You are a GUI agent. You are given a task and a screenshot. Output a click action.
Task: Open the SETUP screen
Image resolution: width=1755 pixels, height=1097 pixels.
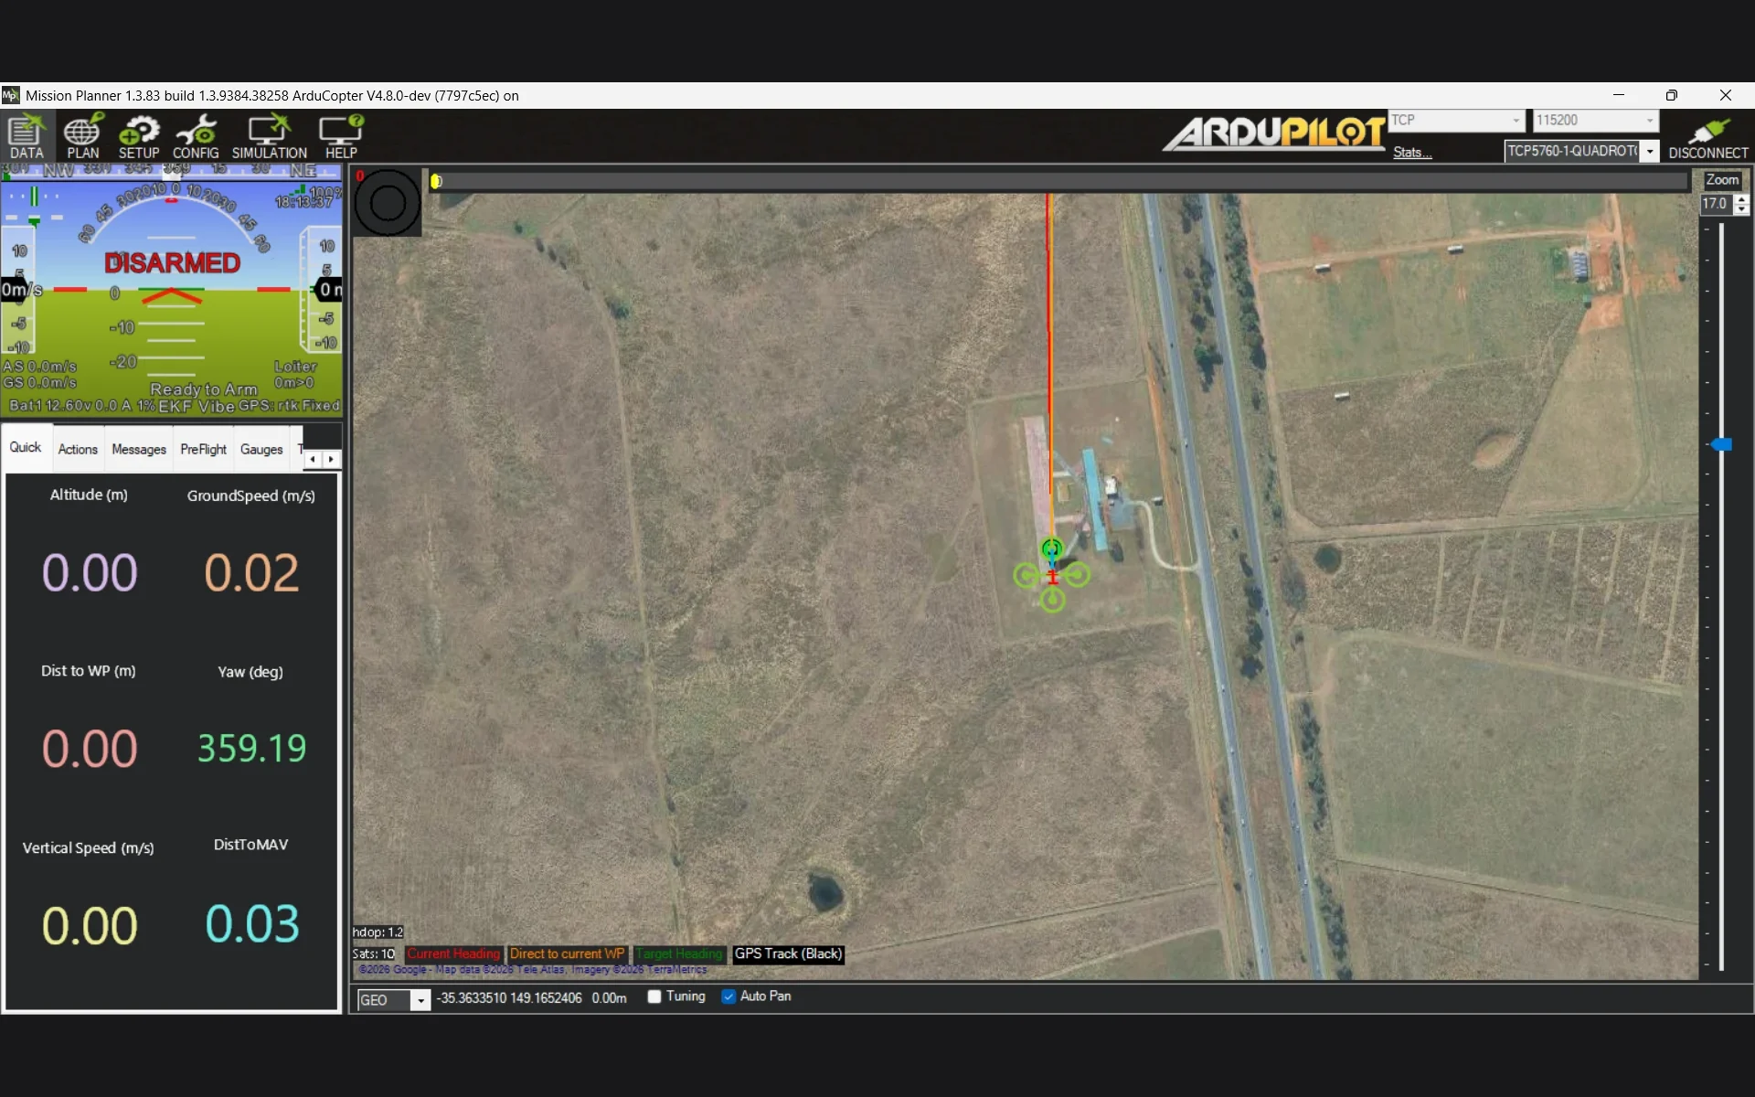[139, 136]
